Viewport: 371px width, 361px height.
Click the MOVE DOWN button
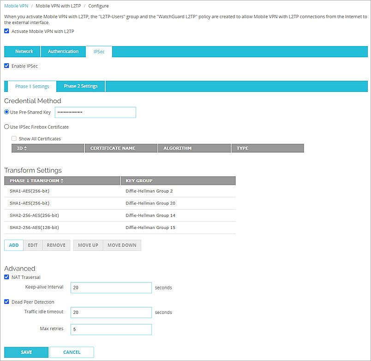(x=121, y=245)
